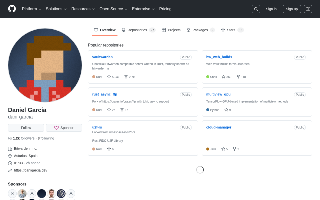Click the Sponsor button
This screenshot has width=320, height=200.
tap(64, 128)
